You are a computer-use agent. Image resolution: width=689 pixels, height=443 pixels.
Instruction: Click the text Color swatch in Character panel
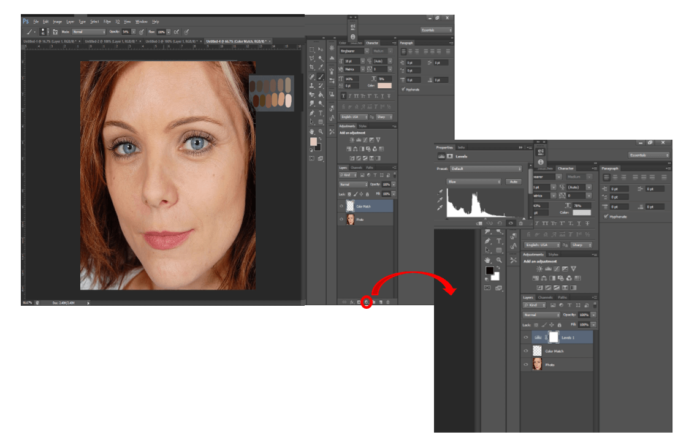point(385,85)
